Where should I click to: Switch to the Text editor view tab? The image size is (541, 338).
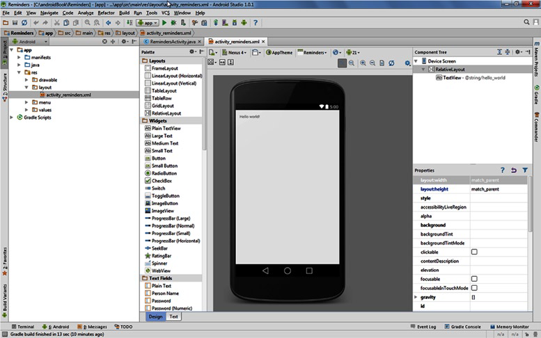pos(173,316)
